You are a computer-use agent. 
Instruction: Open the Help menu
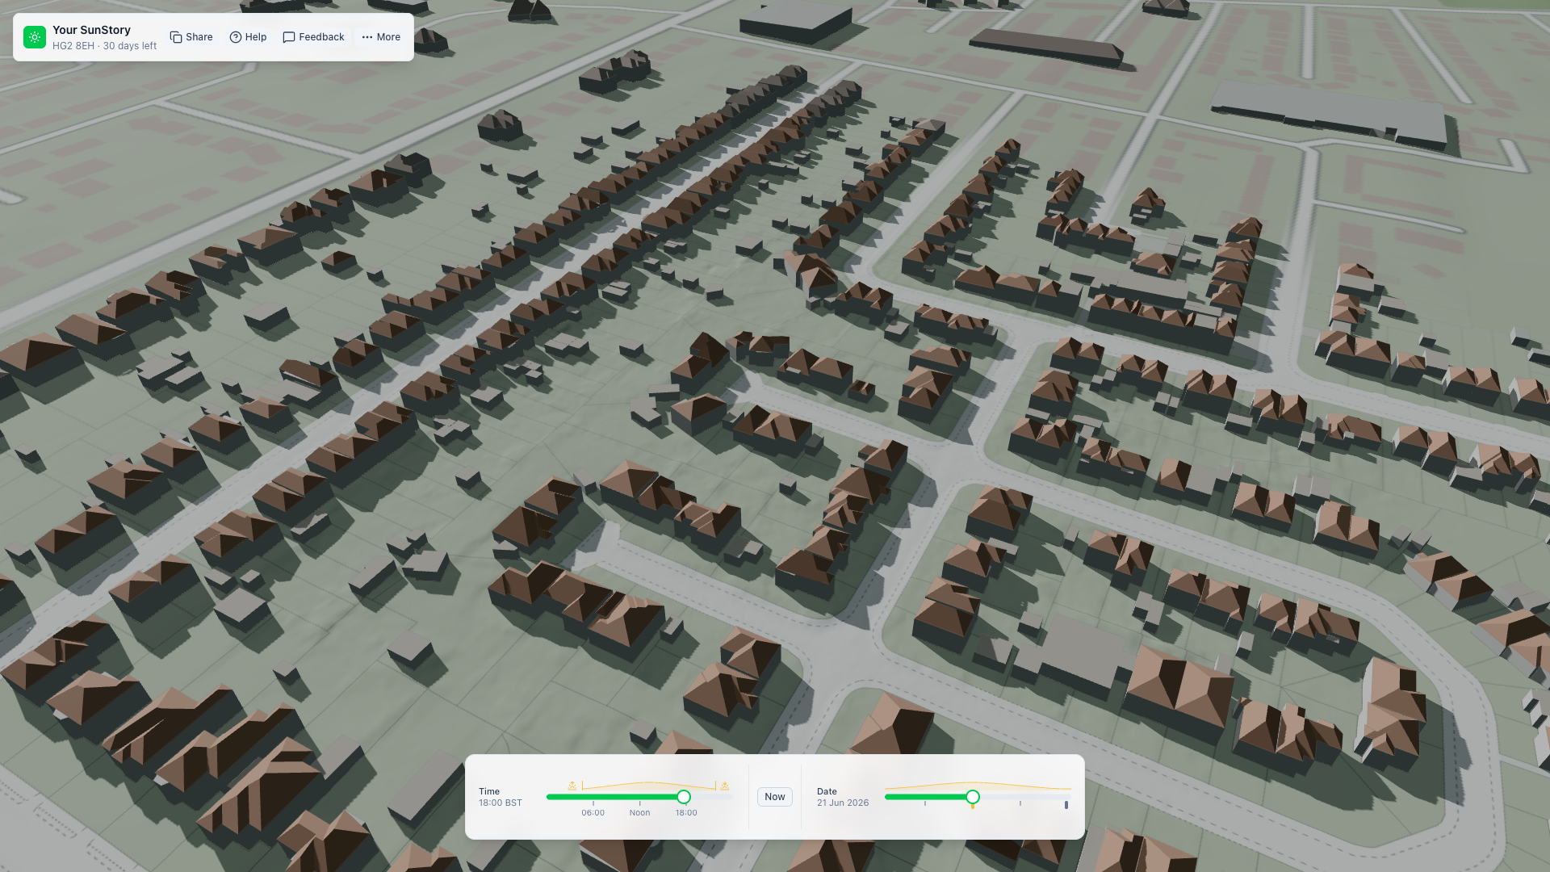(x=248, y=37)
